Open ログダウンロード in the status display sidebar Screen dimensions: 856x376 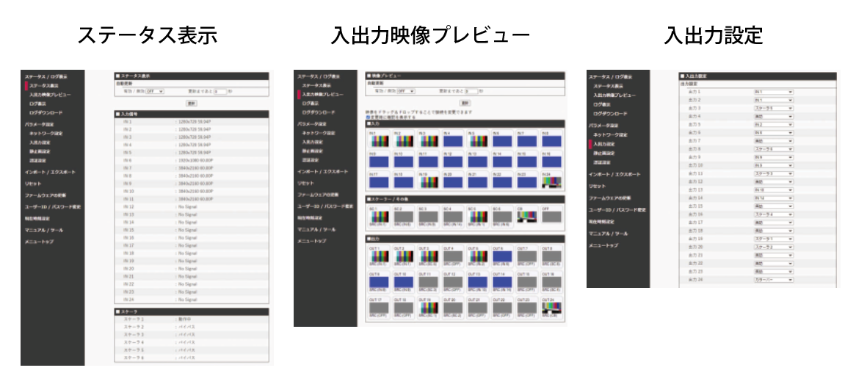tap(51, 113)
